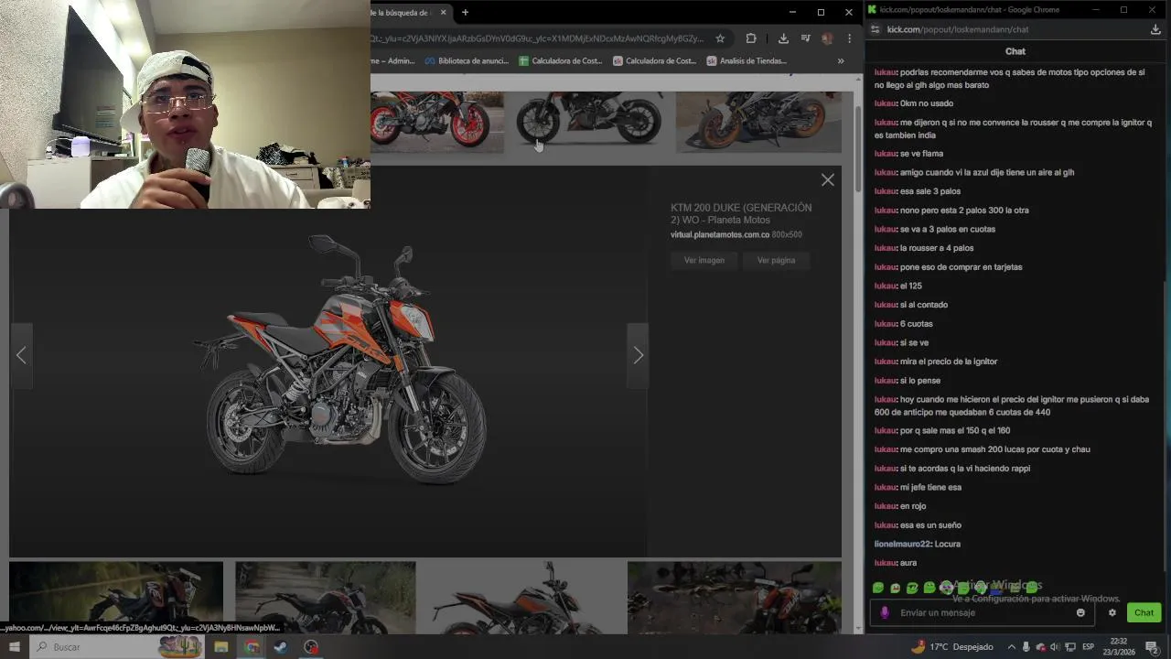
Task: Open File Explorer from the taskbar
Action: 220,647
